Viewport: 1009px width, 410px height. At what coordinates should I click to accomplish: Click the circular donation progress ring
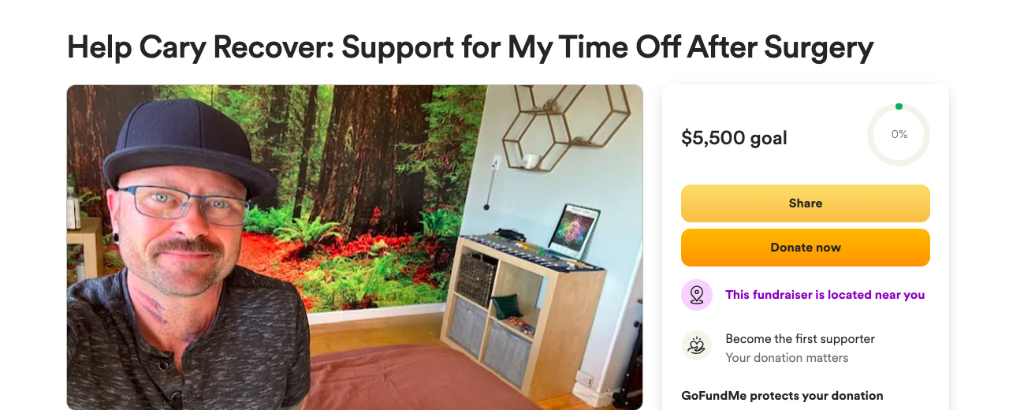[x=899, y=135]
